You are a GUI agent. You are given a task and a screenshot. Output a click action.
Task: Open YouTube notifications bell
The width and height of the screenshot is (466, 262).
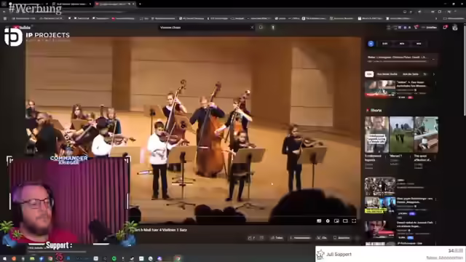coord(445,28)
